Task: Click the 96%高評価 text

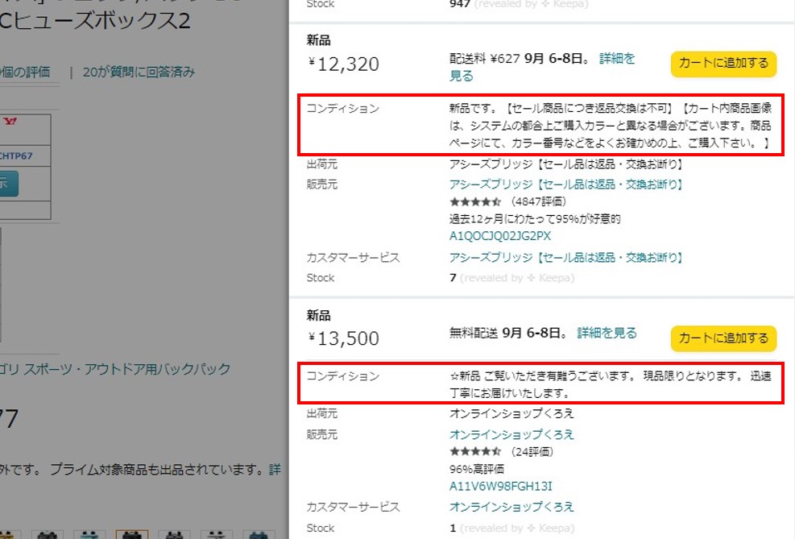Action: (x=477, y=469)
